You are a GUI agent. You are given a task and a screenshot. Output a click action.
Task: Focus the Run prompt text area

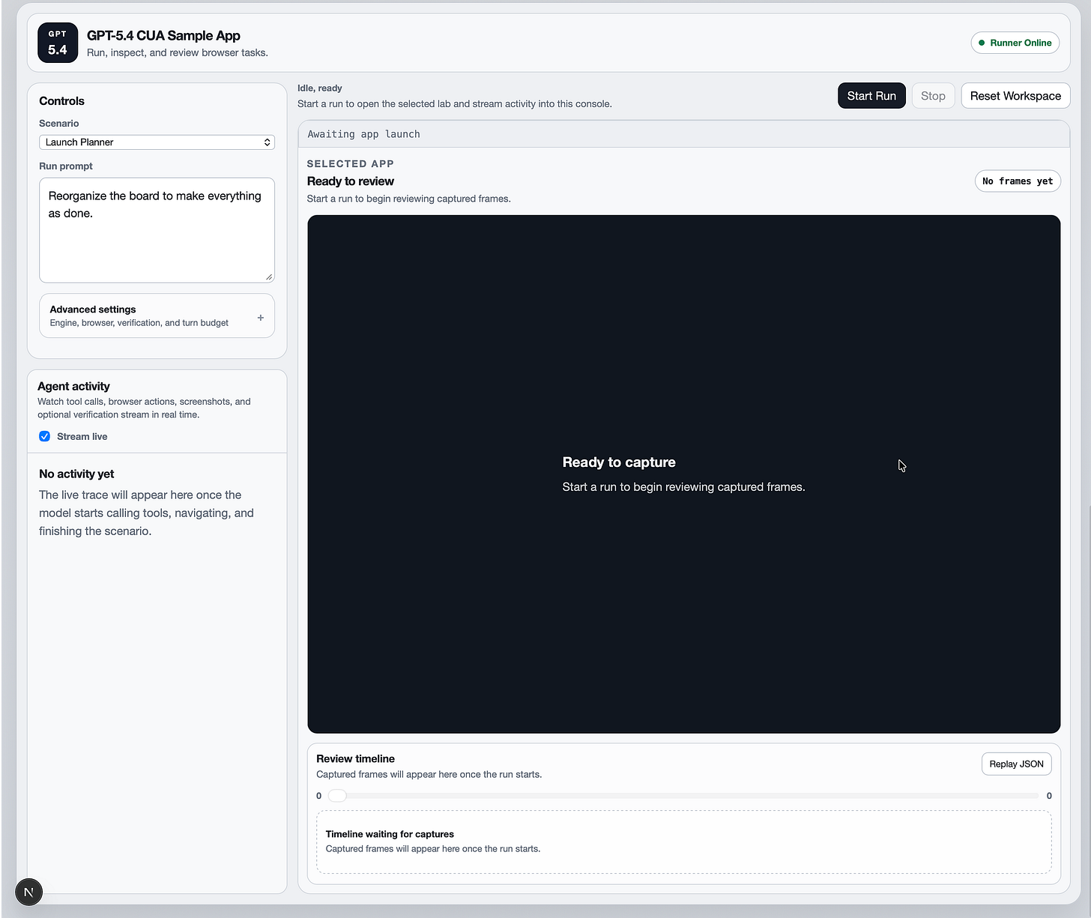tap(157, 230)
